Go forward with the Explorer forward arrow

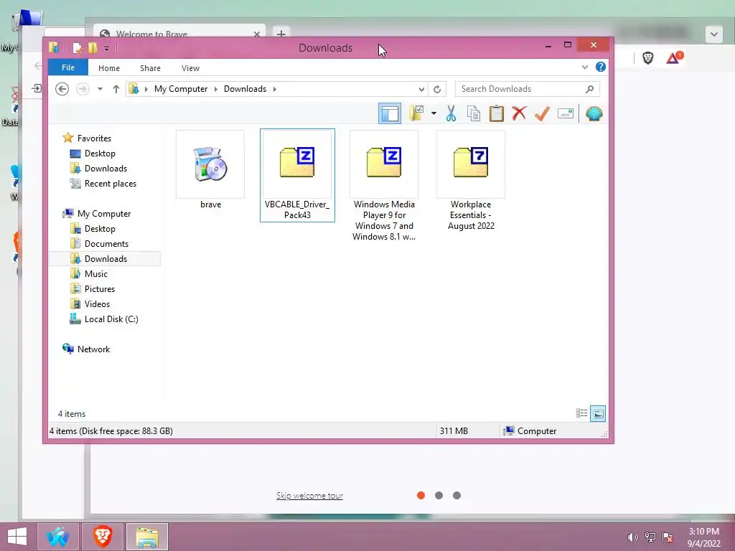pos(83,88)
